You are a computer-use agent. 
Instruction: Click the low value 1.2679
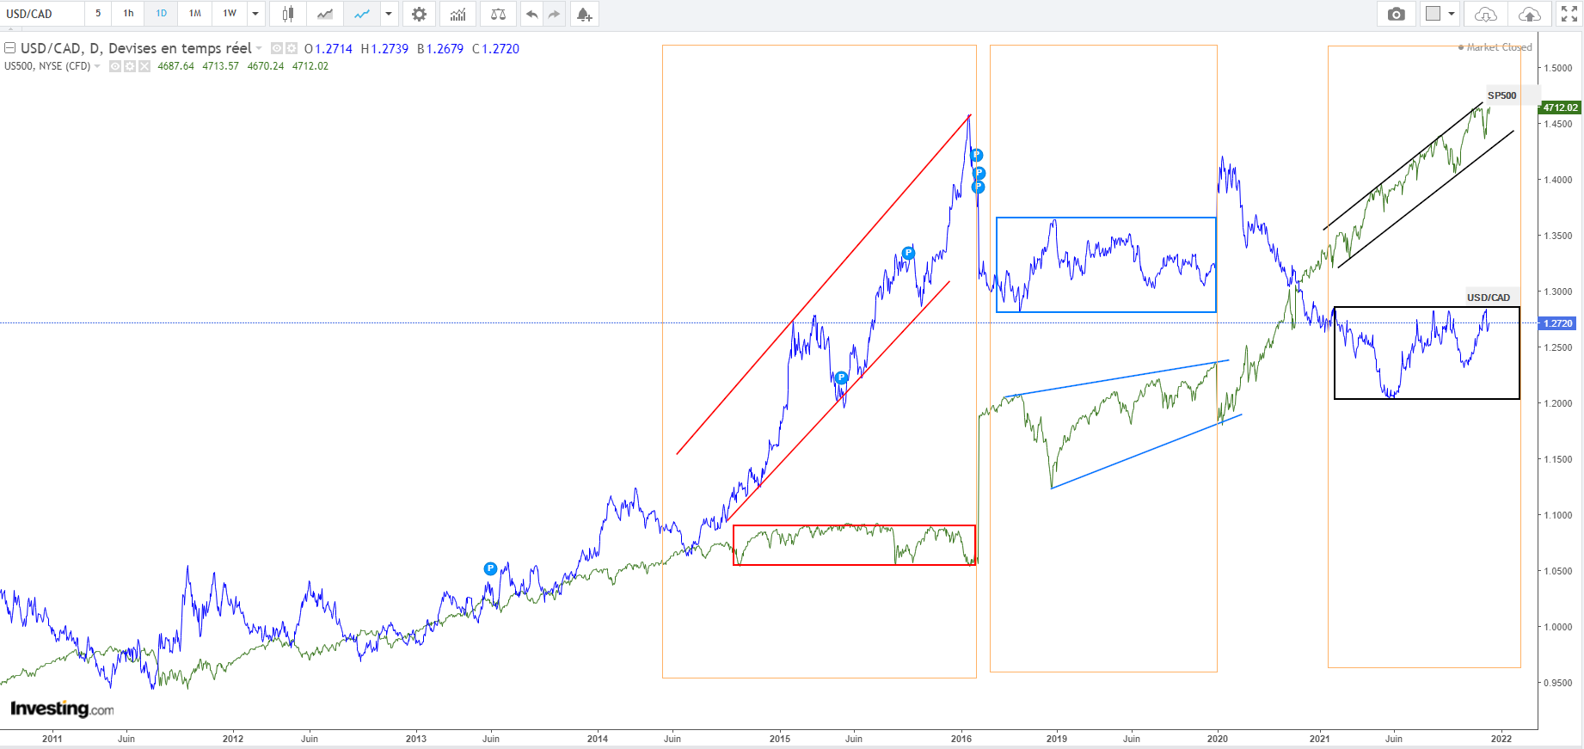tap(445, 49)
